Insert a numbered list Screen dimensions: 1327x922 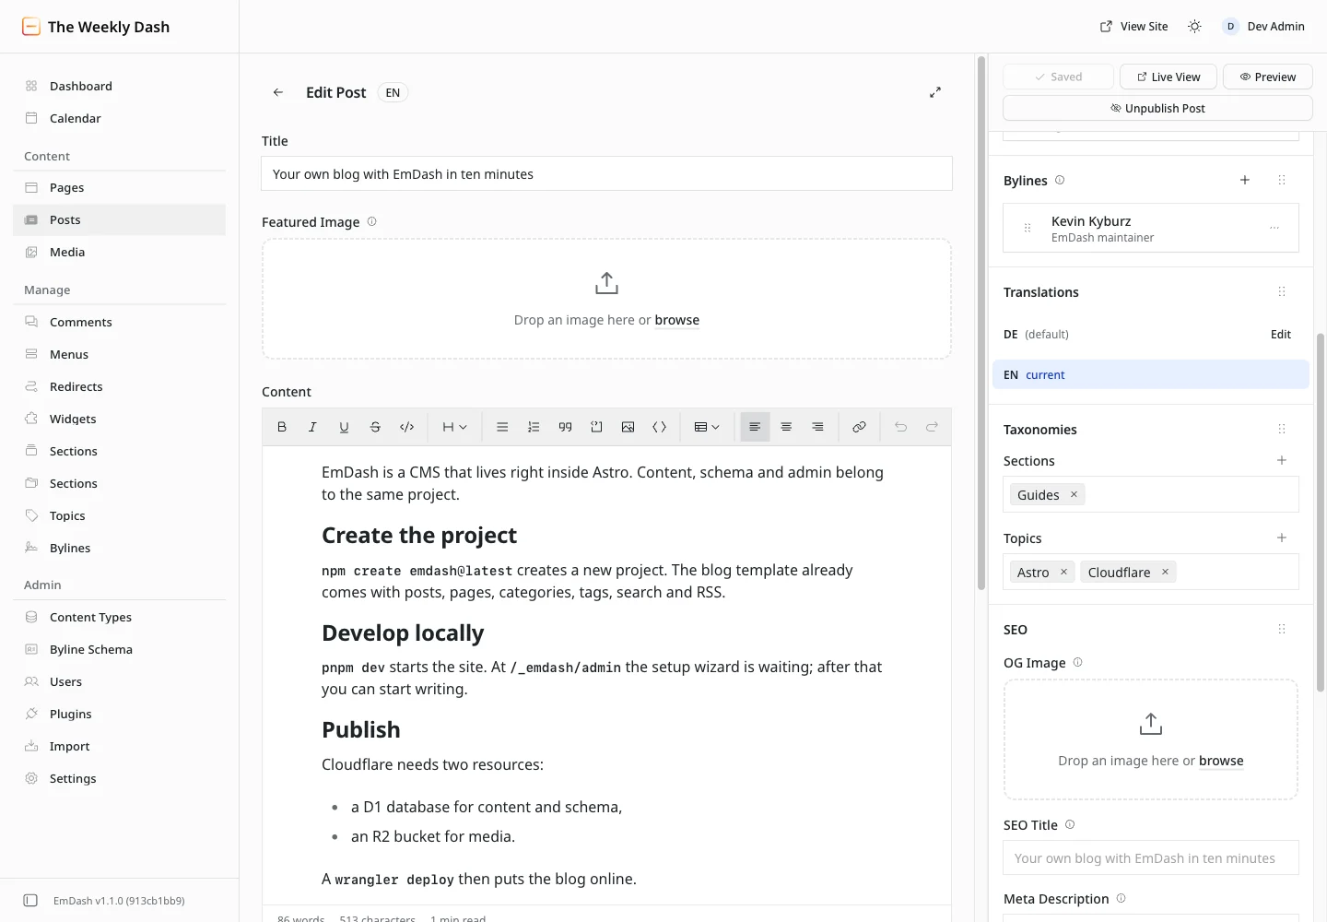tap(534, 427)
